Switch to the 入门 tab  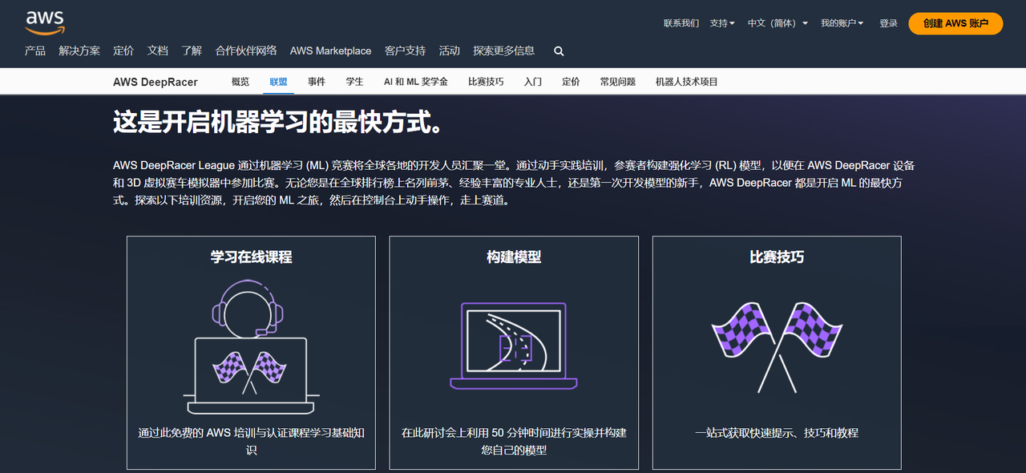click(x=533, y=82)
